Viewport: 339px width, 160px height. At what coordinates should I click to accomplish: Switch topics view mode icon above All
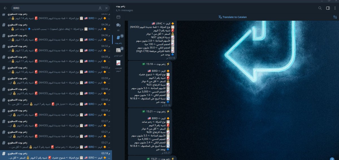[x=118, y=17]
